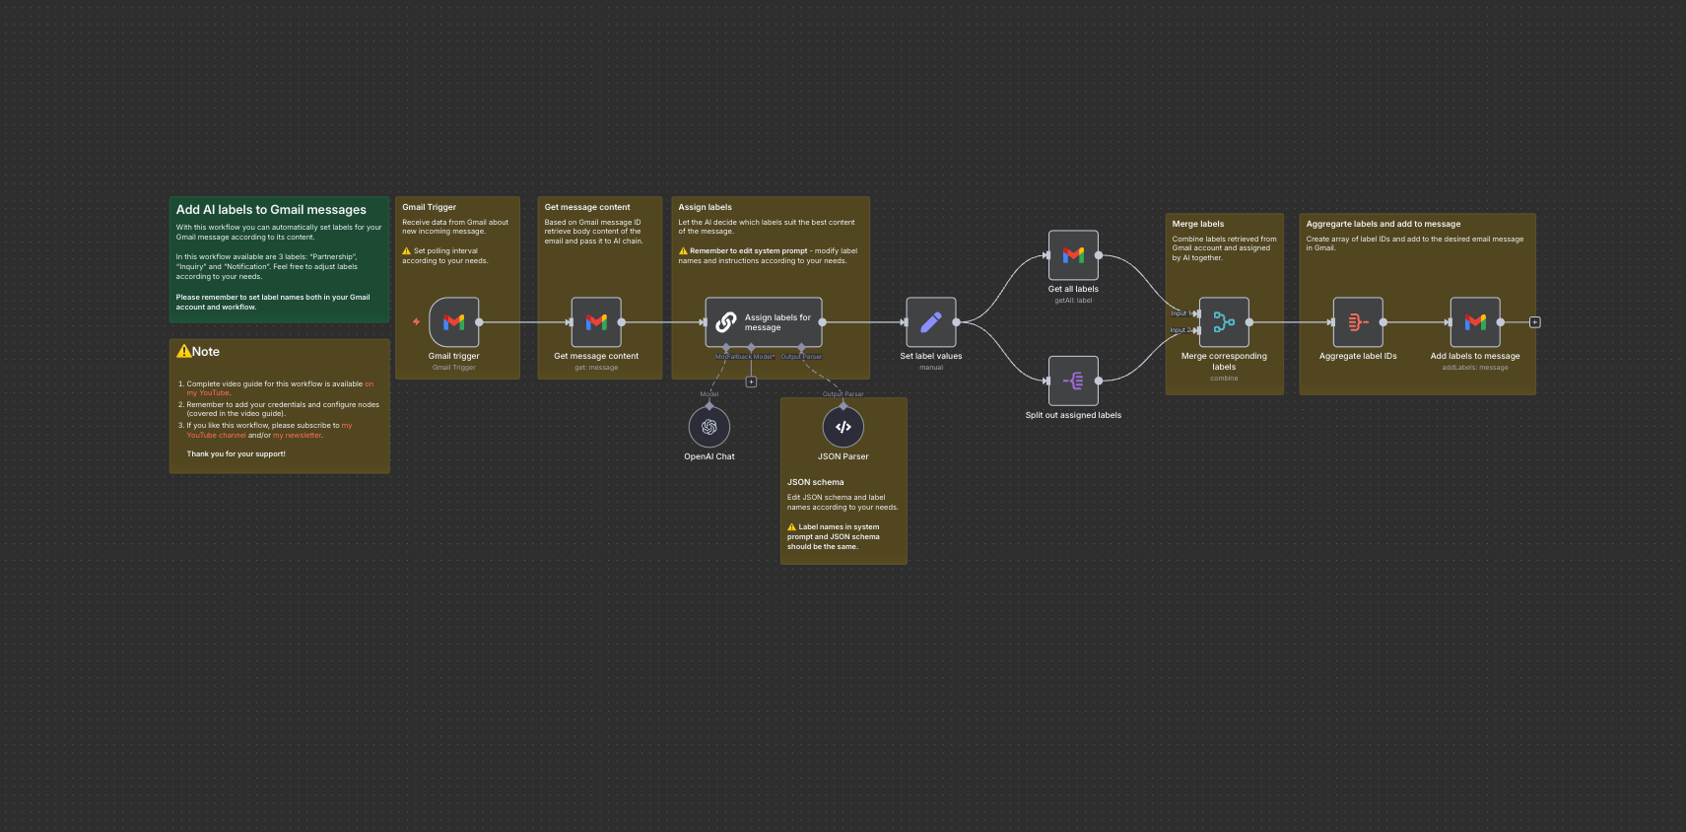Select the OpenAI Chat model node
The width and height of the screenshot is (1686, 832).
click(x=709, y=427)
